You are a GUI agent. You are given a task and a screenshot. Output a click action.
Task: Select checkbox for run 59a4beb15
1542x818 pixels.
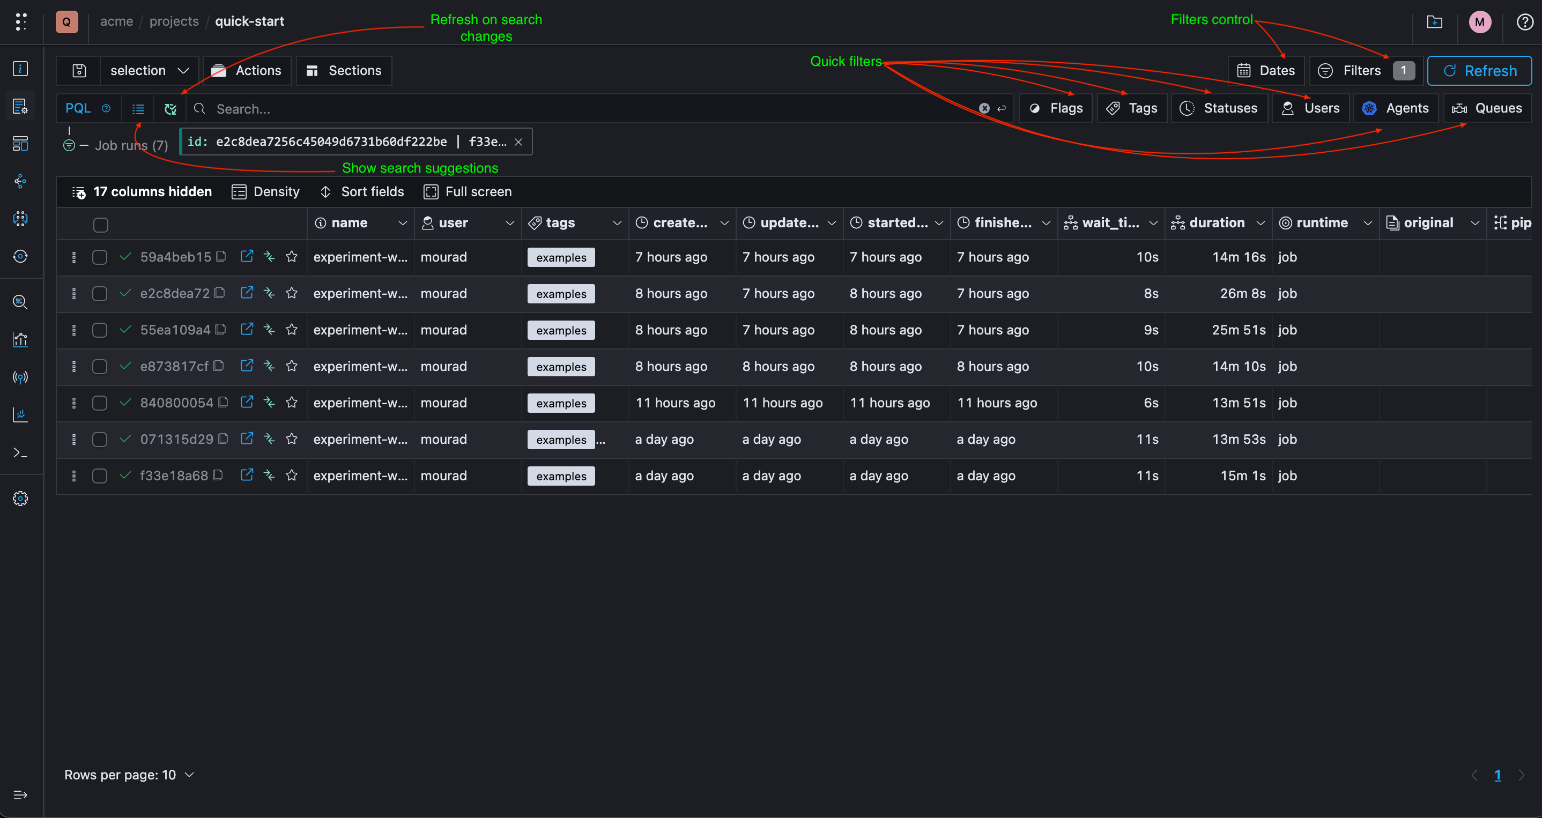coord(99,257)
